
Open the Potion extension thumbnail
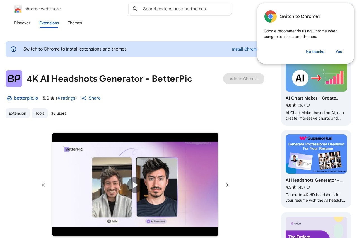316,227
